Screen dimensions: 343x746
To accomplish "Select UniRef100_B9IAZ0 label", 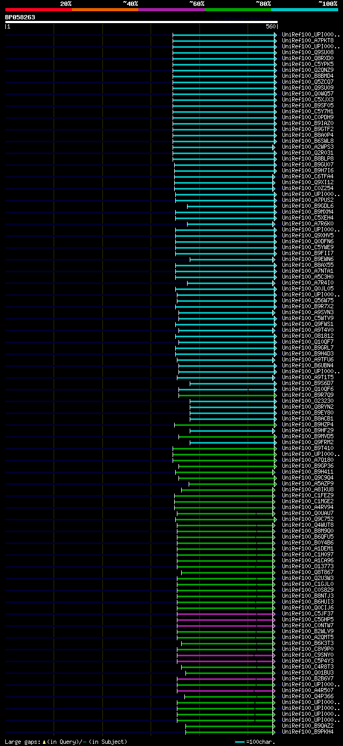I will coord(308,123).
